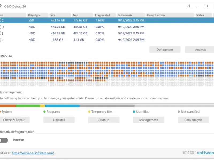Sort by the Fragmented column header
The image size is (214, 160).
click(105, 15)
